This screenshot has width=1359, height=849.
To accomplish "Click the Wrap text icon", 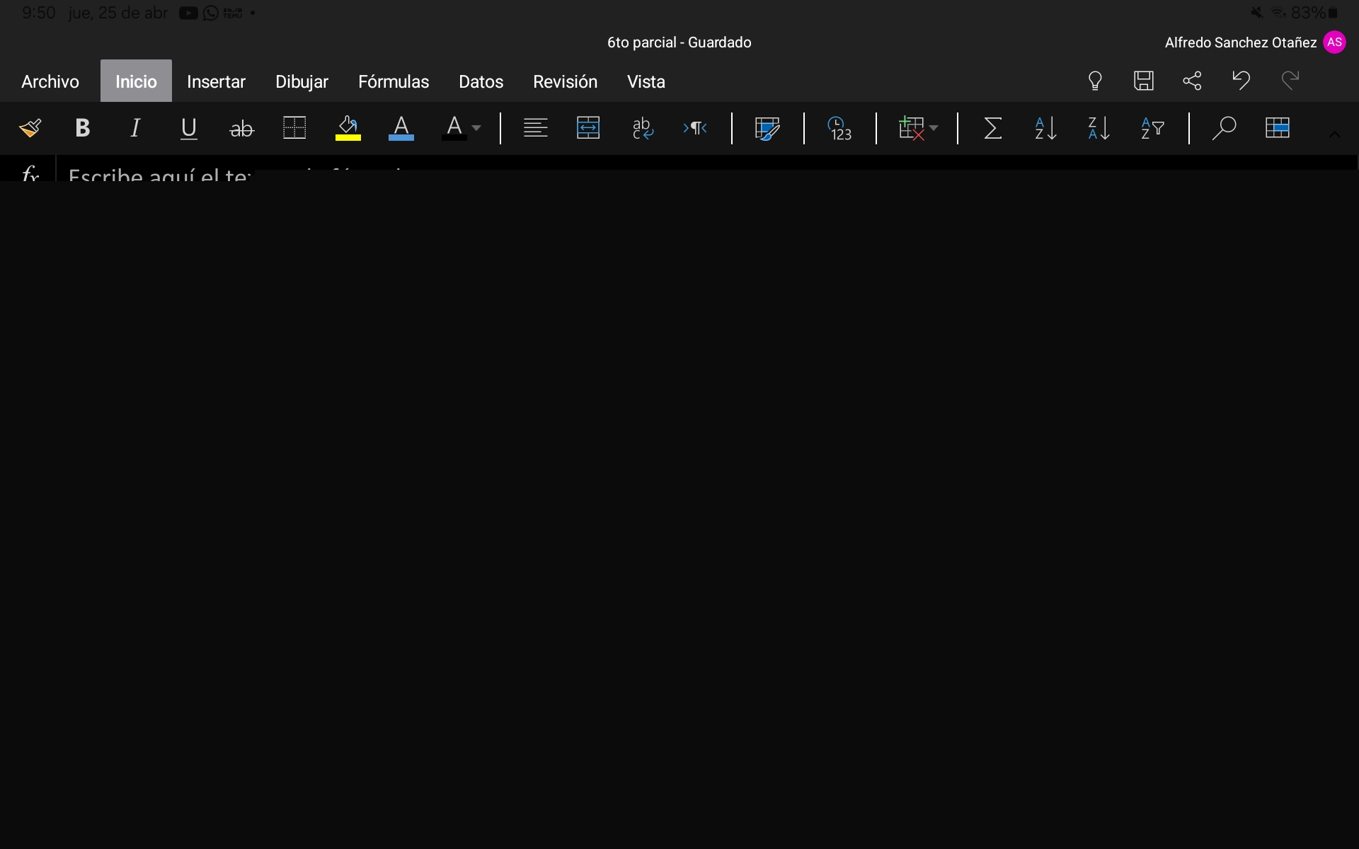I will (642, 128).
